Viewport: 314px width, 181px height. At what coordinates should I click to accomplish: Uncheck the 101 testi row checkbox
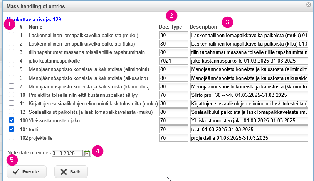coord(12,129)
